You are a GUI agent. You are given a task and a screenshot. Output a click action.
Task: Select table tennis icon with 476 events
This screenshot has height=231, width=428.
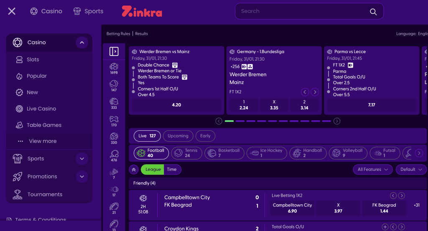(114, 156)
